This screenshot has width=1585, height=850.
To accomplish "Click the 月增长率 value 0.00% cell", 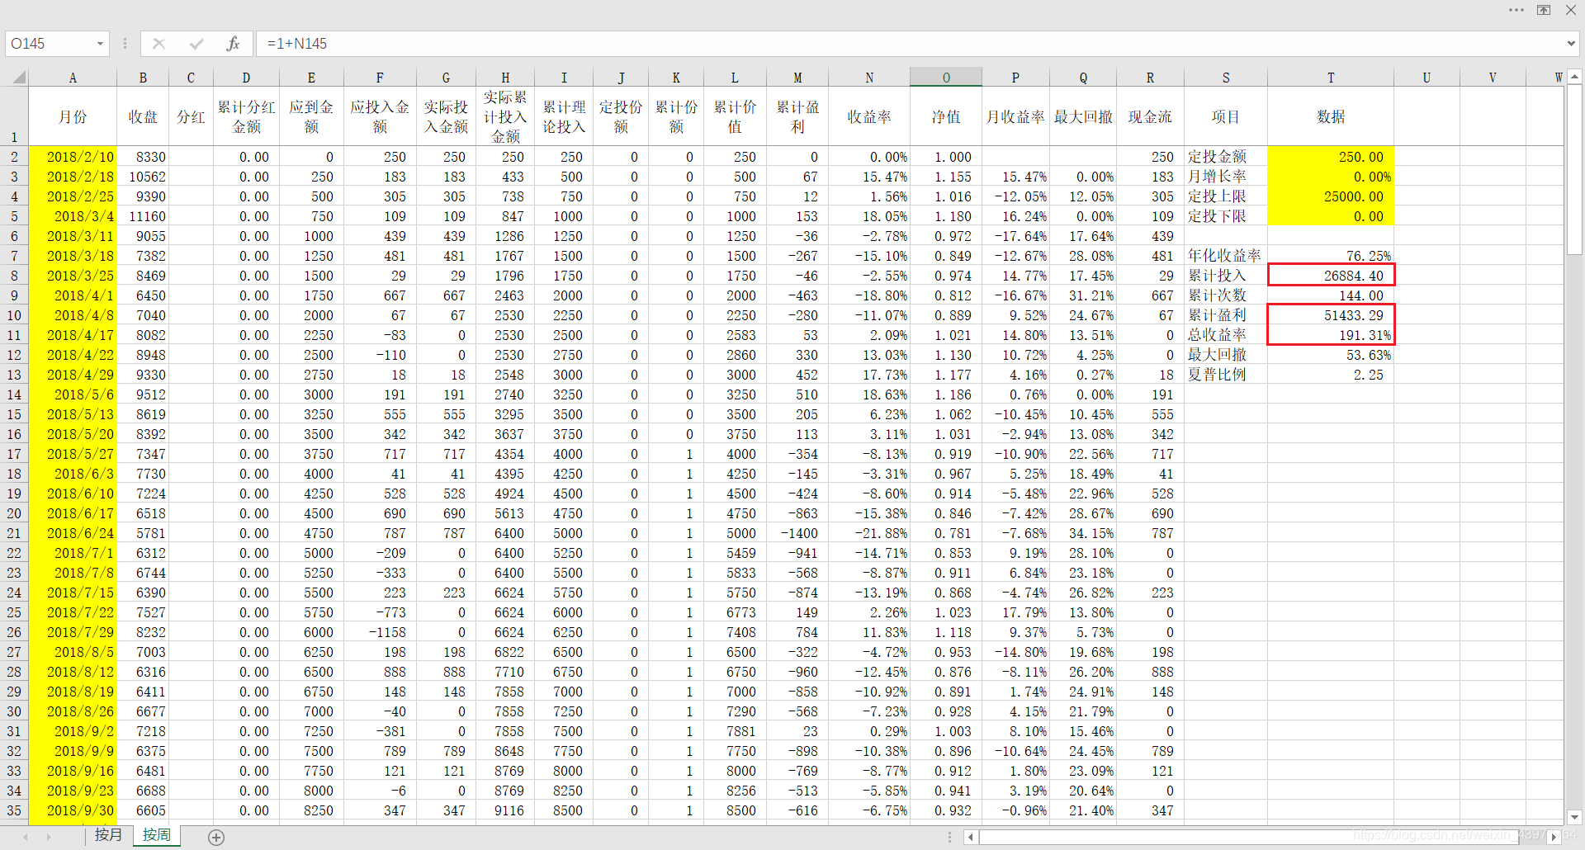I will pyautogui.click(x=1331, y=177).
